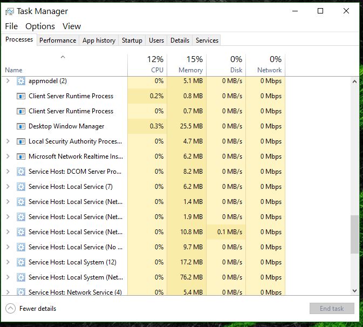Screen dimensions: 363x327
Task: Expand Service Host: Network Service (4) group
Action: [x=8, y=292]
